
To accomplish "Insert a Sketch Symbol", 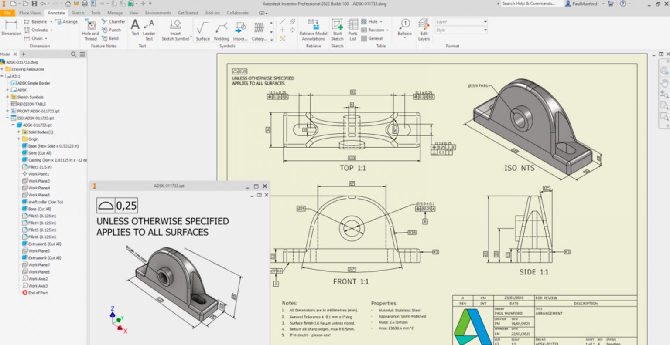I will pyautogui.click(x=175, y=30).
